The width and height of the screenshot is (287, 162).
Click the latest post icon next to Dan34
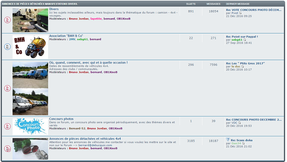click(x=243, y=143)
